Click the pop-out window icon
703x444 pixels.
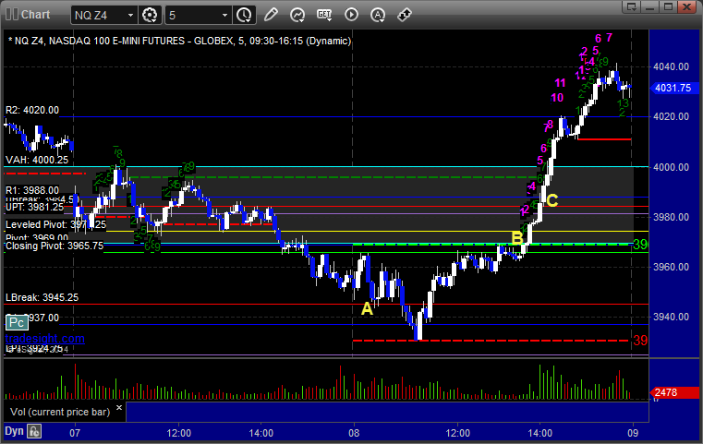coord(632,6)
